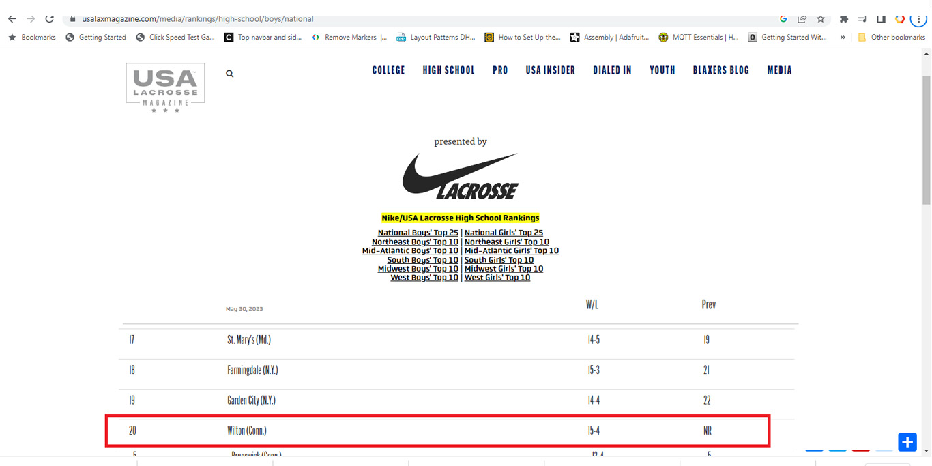Viewport: 932px width, 466px height.
Task: Click the May 30, 2023 date text
Action: tap(244, 309)
